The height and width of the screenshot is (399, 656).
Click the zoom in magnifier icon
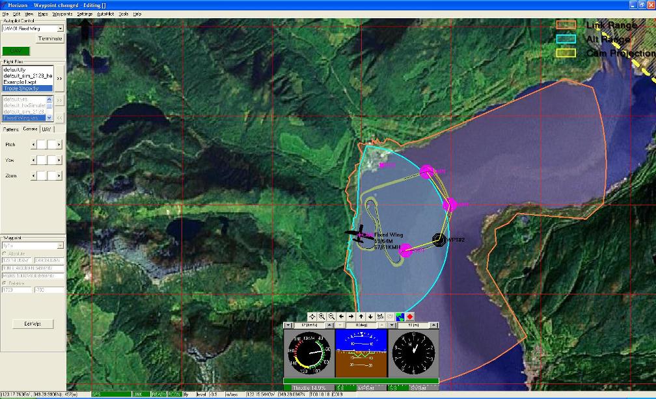(x=322, y=316)
